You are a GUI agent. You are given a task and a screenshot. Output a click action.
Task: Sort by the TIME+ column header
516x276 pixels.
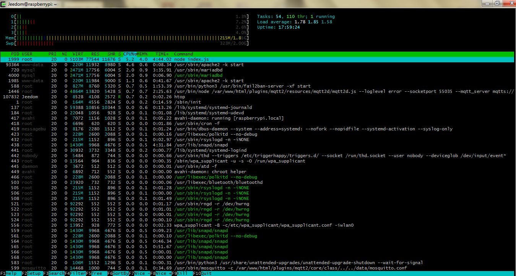162,54
